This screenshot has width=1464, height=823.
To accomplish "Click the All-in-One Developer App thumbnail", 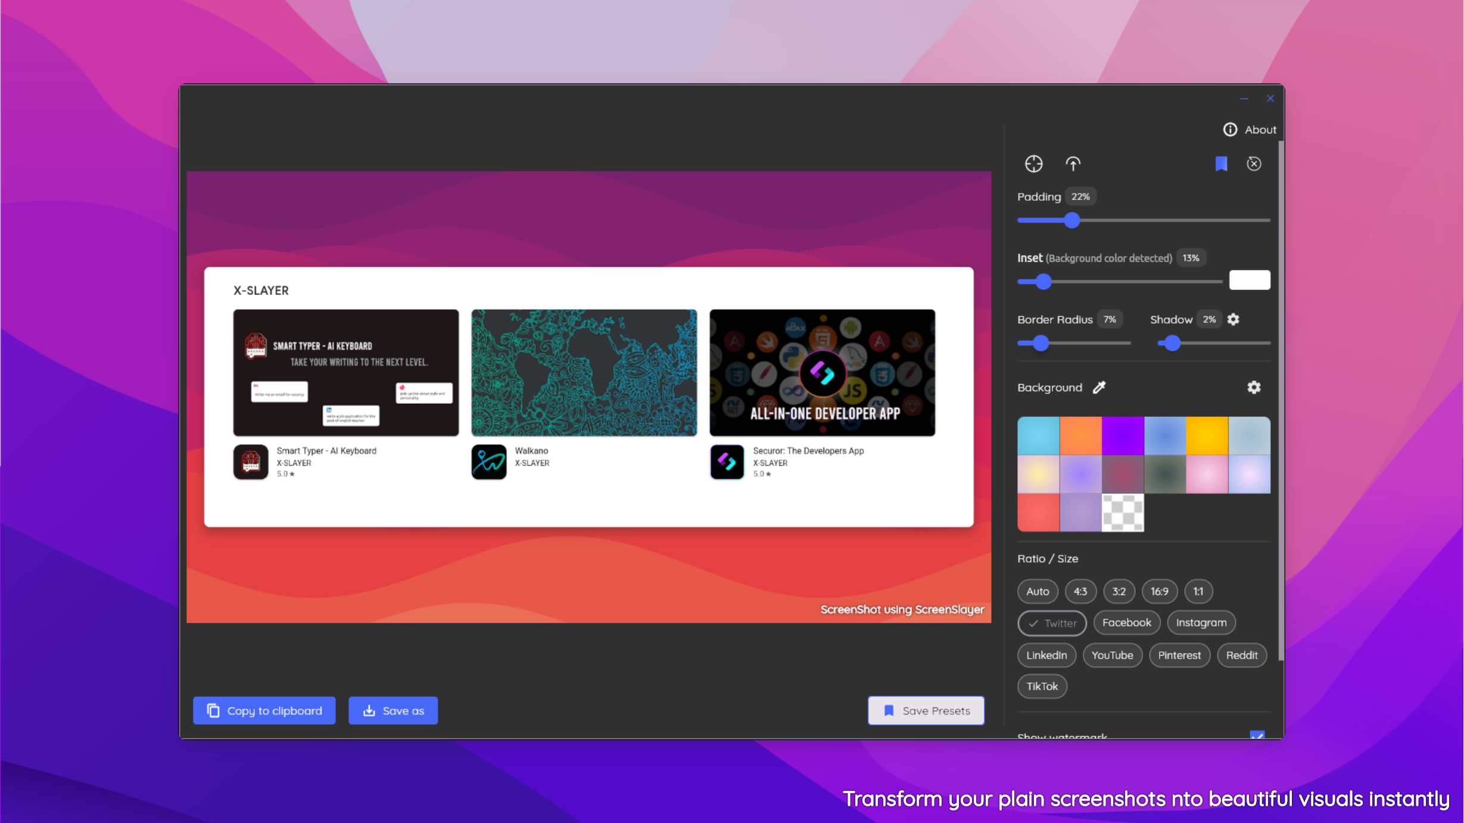I will 823,373.
